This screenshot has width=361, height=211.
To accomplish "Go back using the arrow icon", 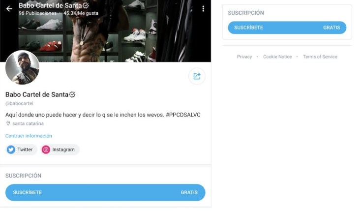I will 9,9.
